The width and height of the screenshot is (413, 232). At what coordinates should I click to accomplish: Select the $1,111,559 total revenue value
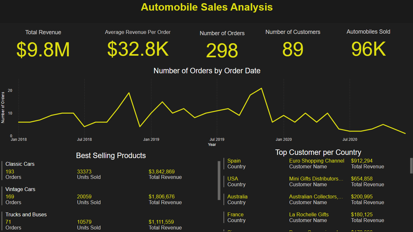click(162, 222)
